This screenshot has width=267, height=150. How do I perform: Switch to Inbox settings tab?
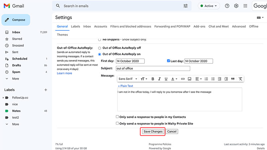[87, 26]
